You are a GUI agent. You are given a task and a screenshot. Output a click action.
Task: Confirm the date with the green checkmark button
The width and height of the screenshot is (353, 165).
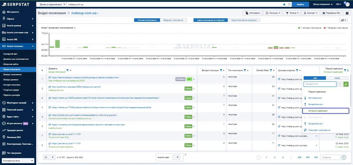(x=346, y=84)
